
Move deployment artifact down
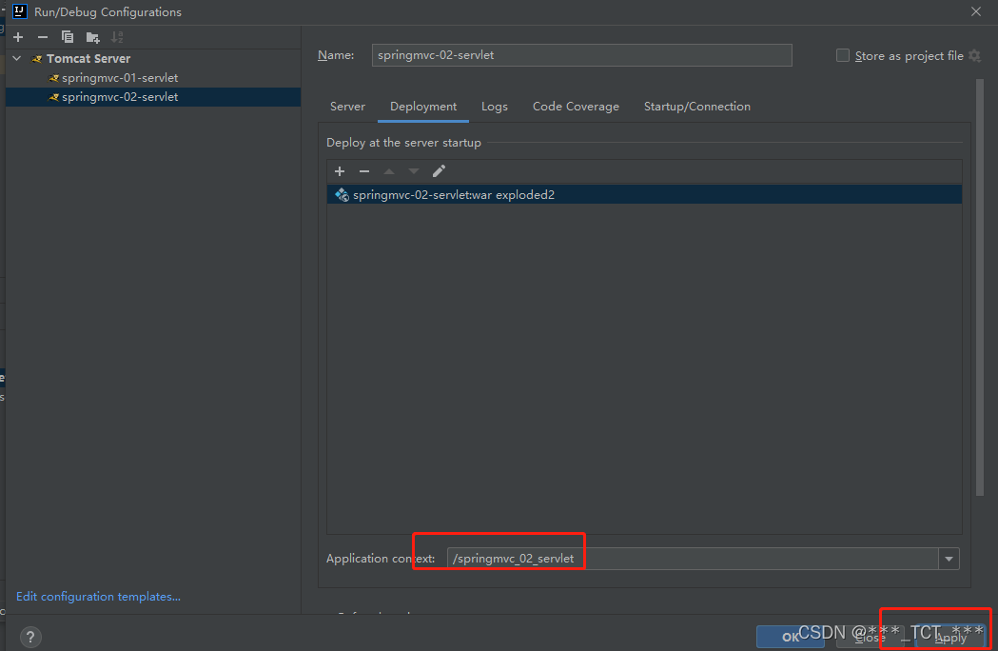coord(414,171)
